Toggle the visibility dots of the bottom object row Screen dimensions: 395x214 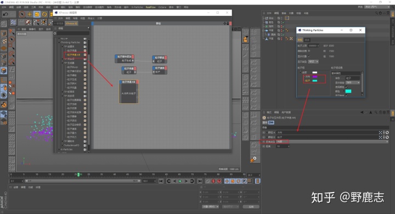pyautogui.click(x=281, y=38)
